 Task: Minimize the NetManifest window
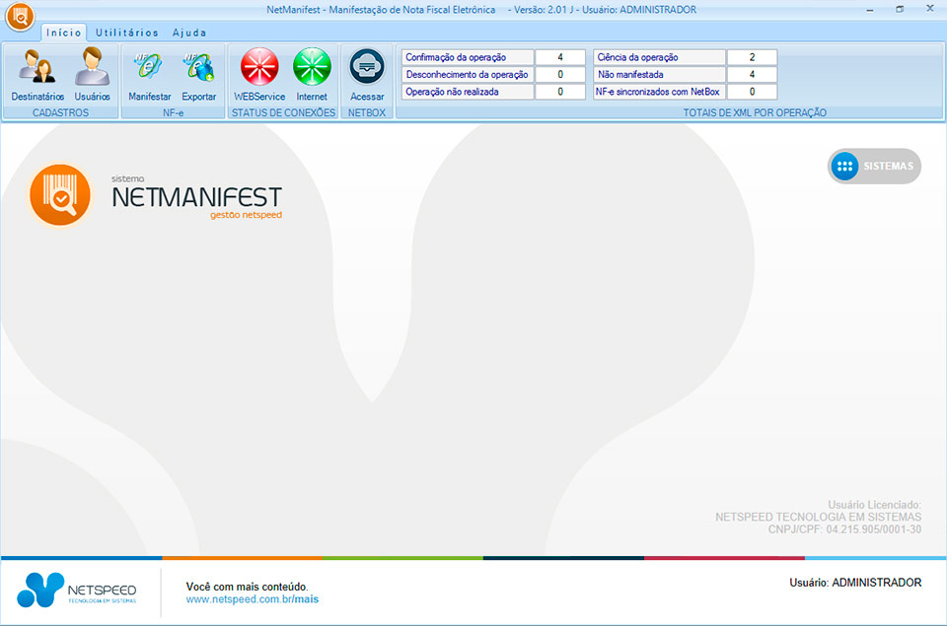tap(870, 10)
